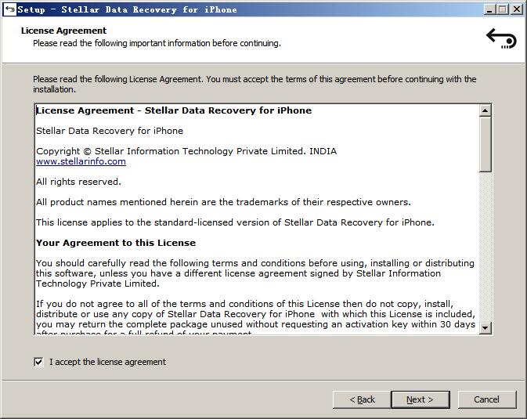The height and width of the screenshot is (419, 527).
Task: Click the 'License Agreement' page header
Action: coord(63,31)
